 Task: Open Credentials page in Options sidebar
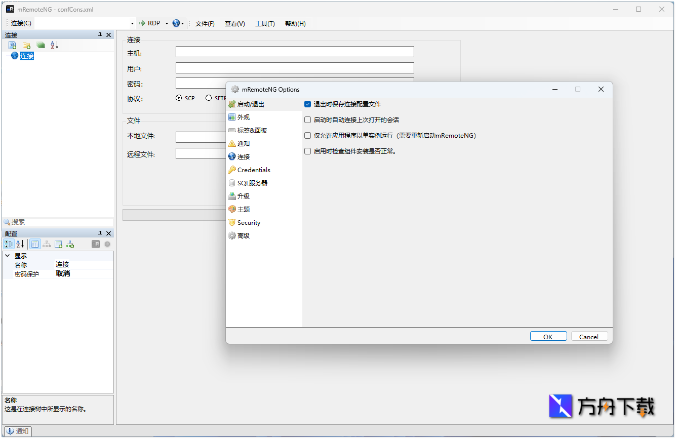coord(264,170)
